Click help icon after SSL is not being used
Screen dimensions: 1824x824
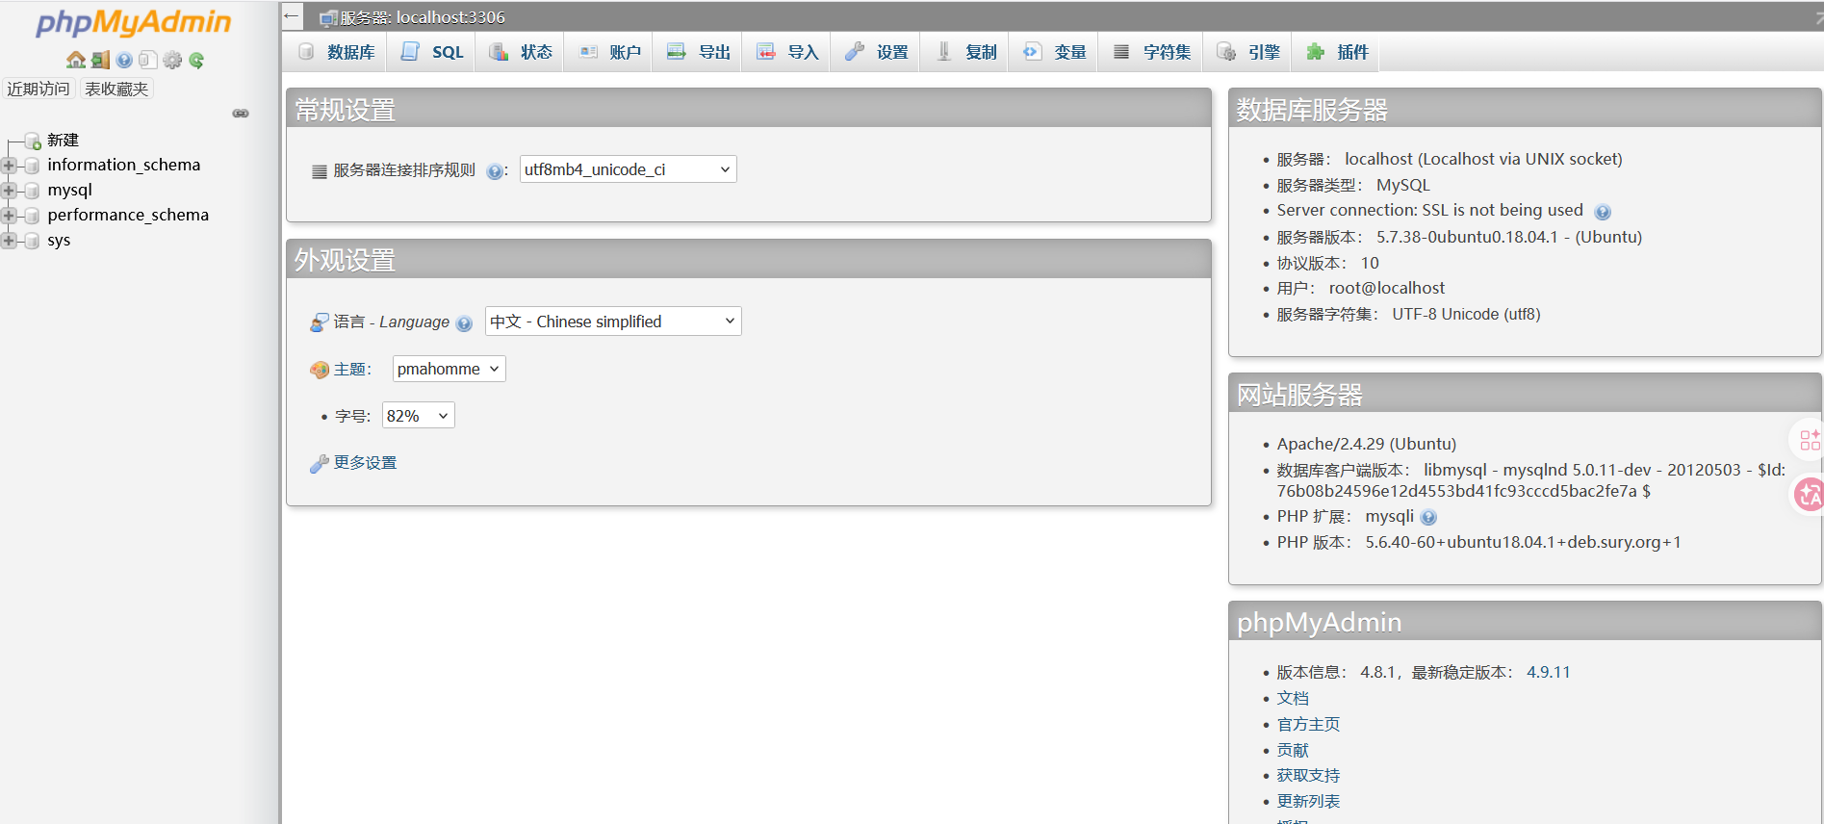(x=1603, y=212)
